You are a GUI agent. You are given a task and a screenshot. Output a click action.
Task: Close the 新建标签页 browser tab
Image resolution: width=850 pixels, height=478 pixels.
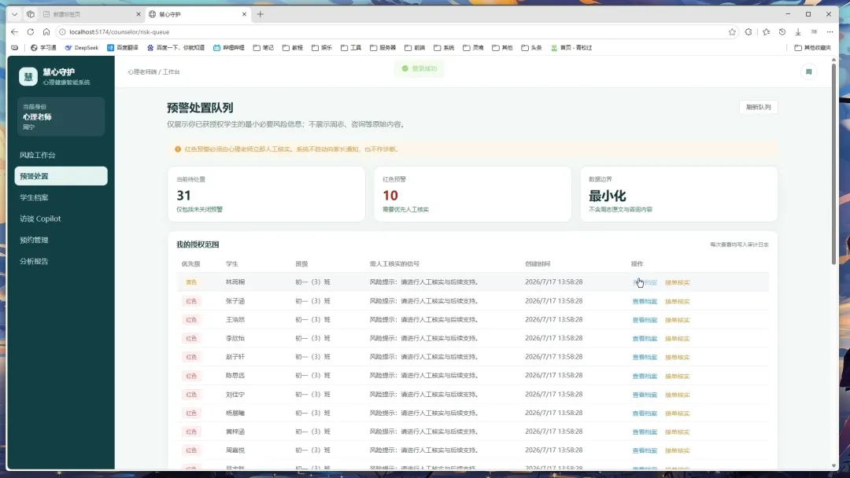pos(139,14)
